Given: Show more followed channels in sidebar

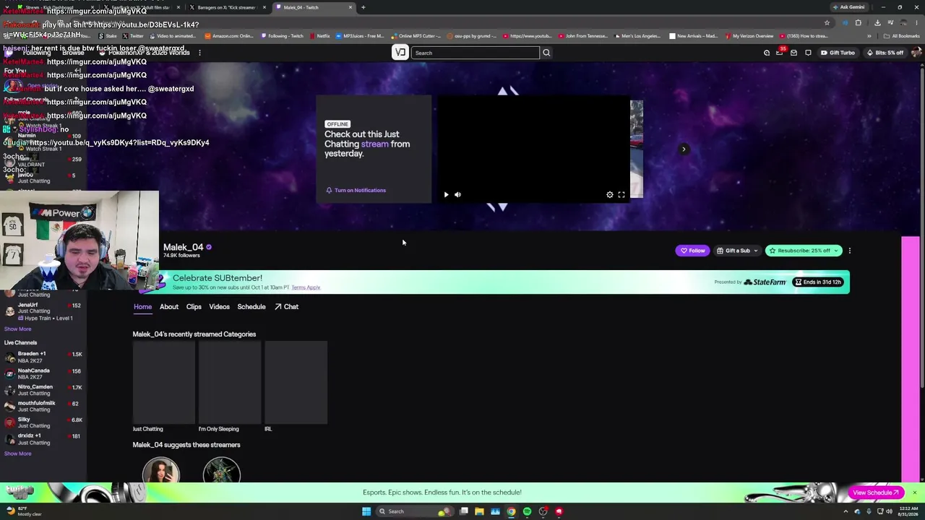Looking at the screenshot, I should 18,329.
